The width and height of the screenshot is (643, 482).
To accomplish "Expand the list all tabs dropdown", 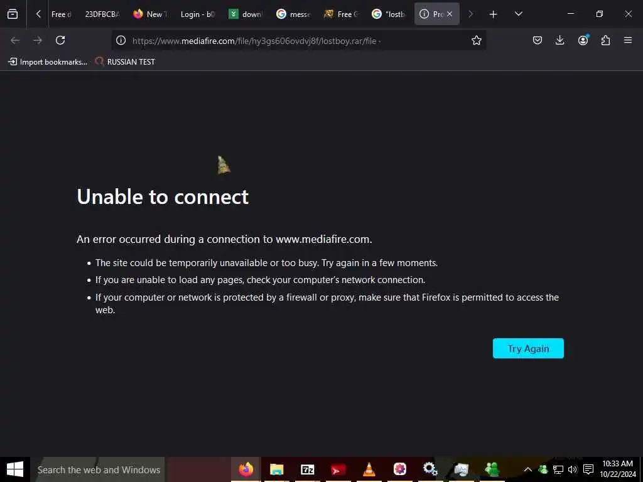I will pyautogui.click(x=518, y=14).
